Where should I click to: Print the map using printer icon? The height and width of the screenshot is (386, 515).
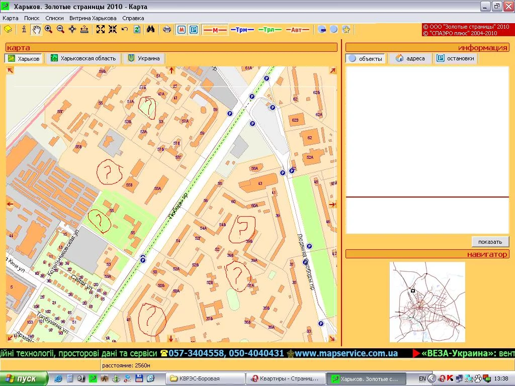pyautogui.click(x=167, y=30)
